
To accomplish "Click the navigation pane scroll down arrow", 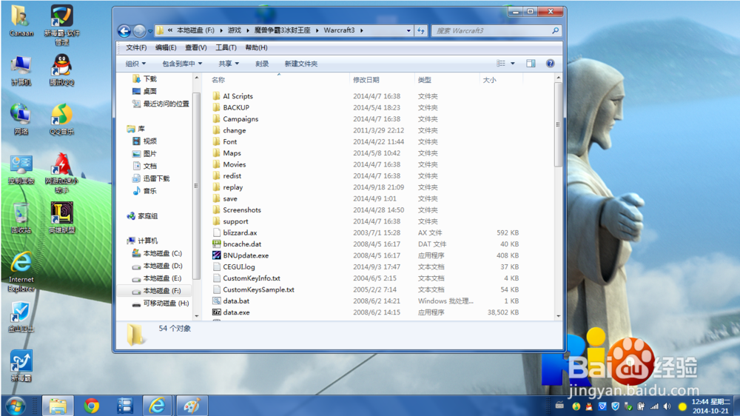I will 197,316.
